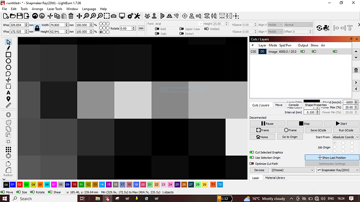Click the Devices button

pyautogui.click(x=259, y=170)
